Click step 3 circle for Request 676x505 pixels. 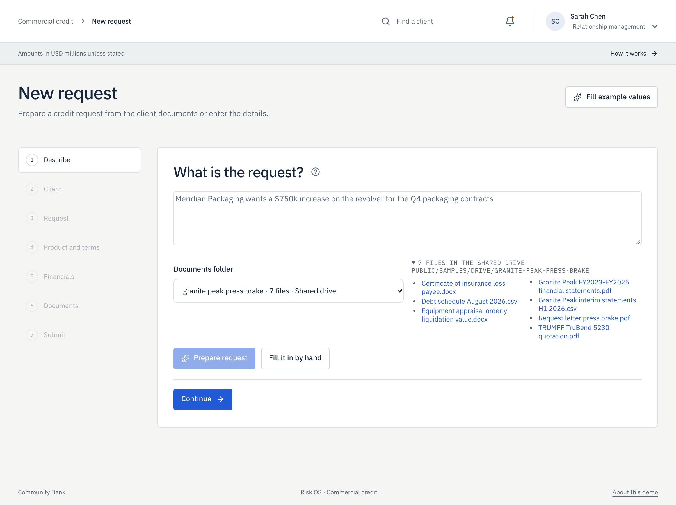[x=32, y=218]
